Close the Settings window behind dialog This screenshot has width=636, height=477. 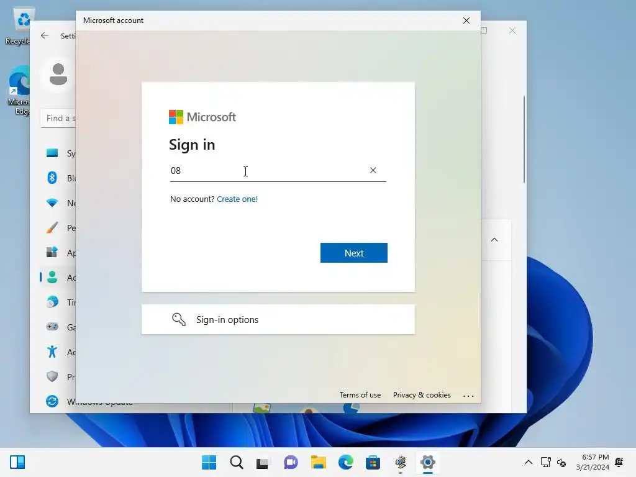[x=512, y=31]
